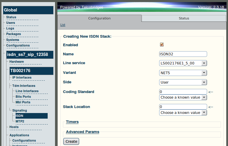The image size is (228, 146).
Task: Click the Stack Location value field
Action: click(x=183, y=107)
